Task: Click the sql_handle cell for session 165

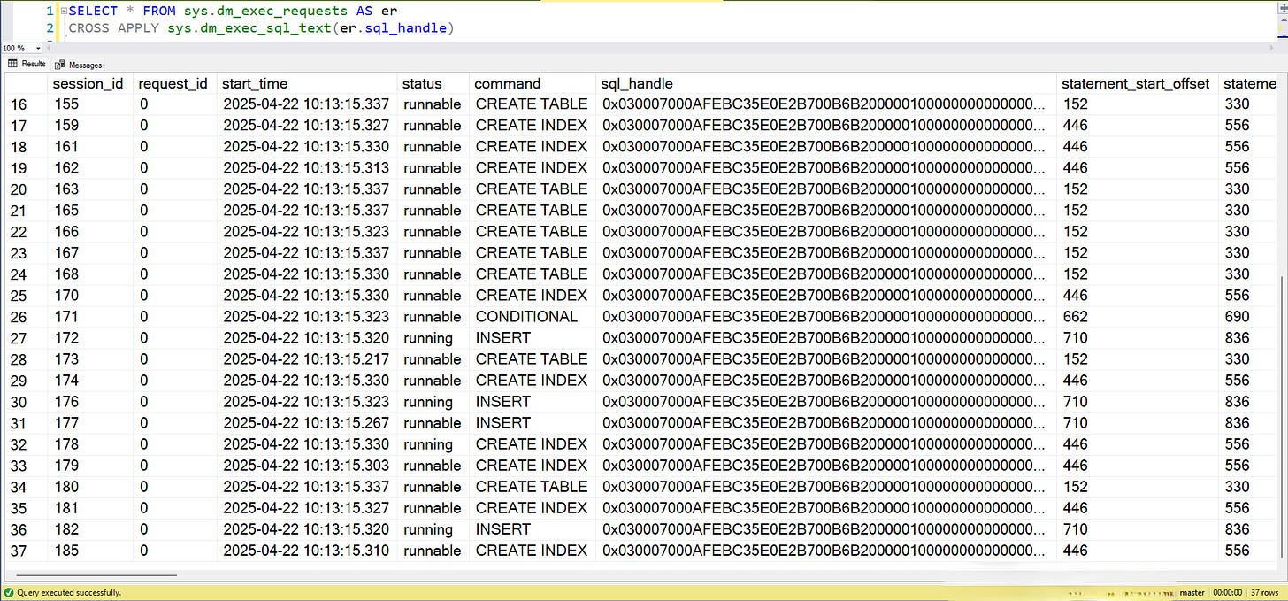Action: [826, 211]
